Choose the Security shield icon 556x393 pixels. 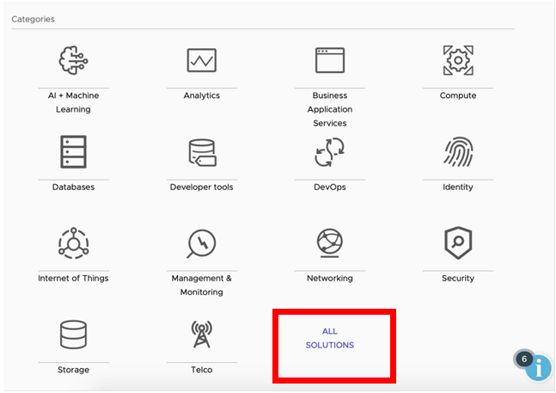coord(458,243)
